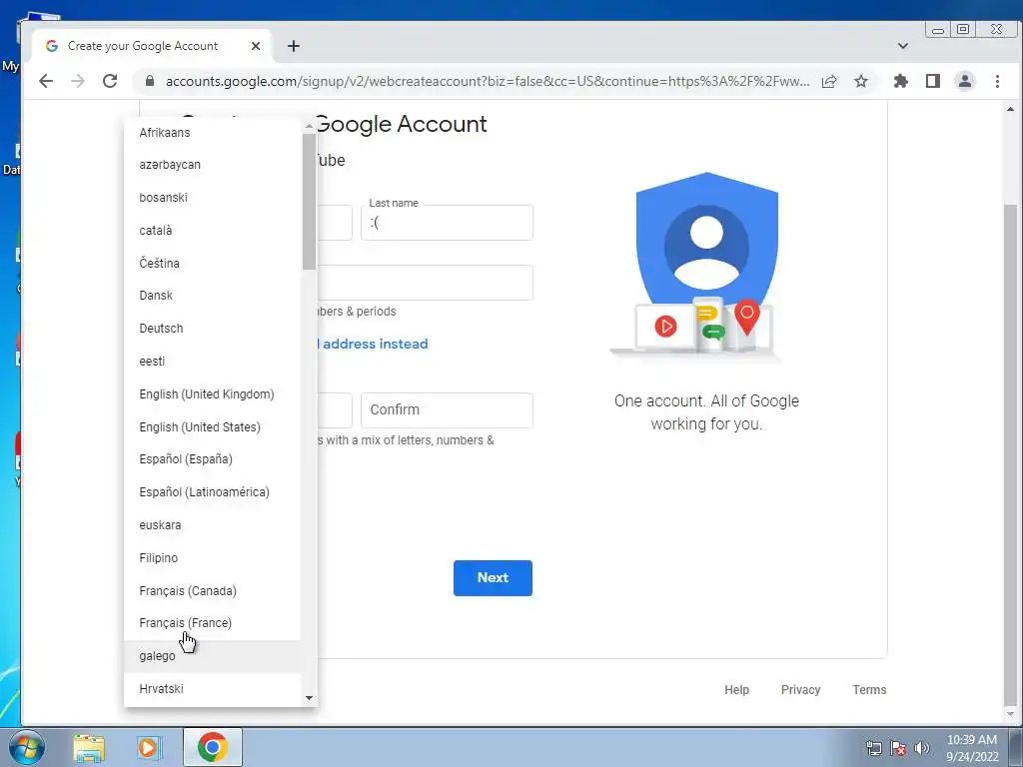
Task: Select Español (España)
Action: click(x=212, y=459)
